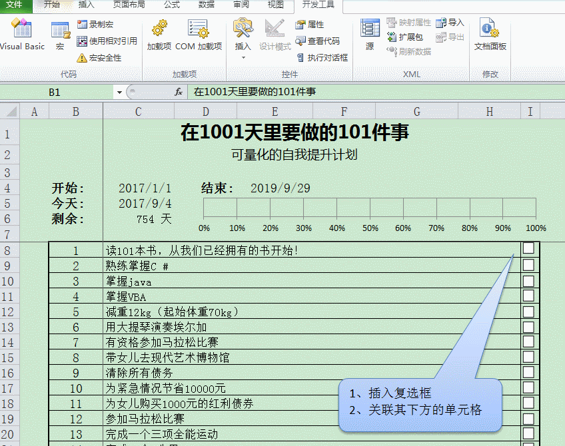Click 映射属性 map properties
The width and height of the screenshot is (565, 446).
[408, 23]
